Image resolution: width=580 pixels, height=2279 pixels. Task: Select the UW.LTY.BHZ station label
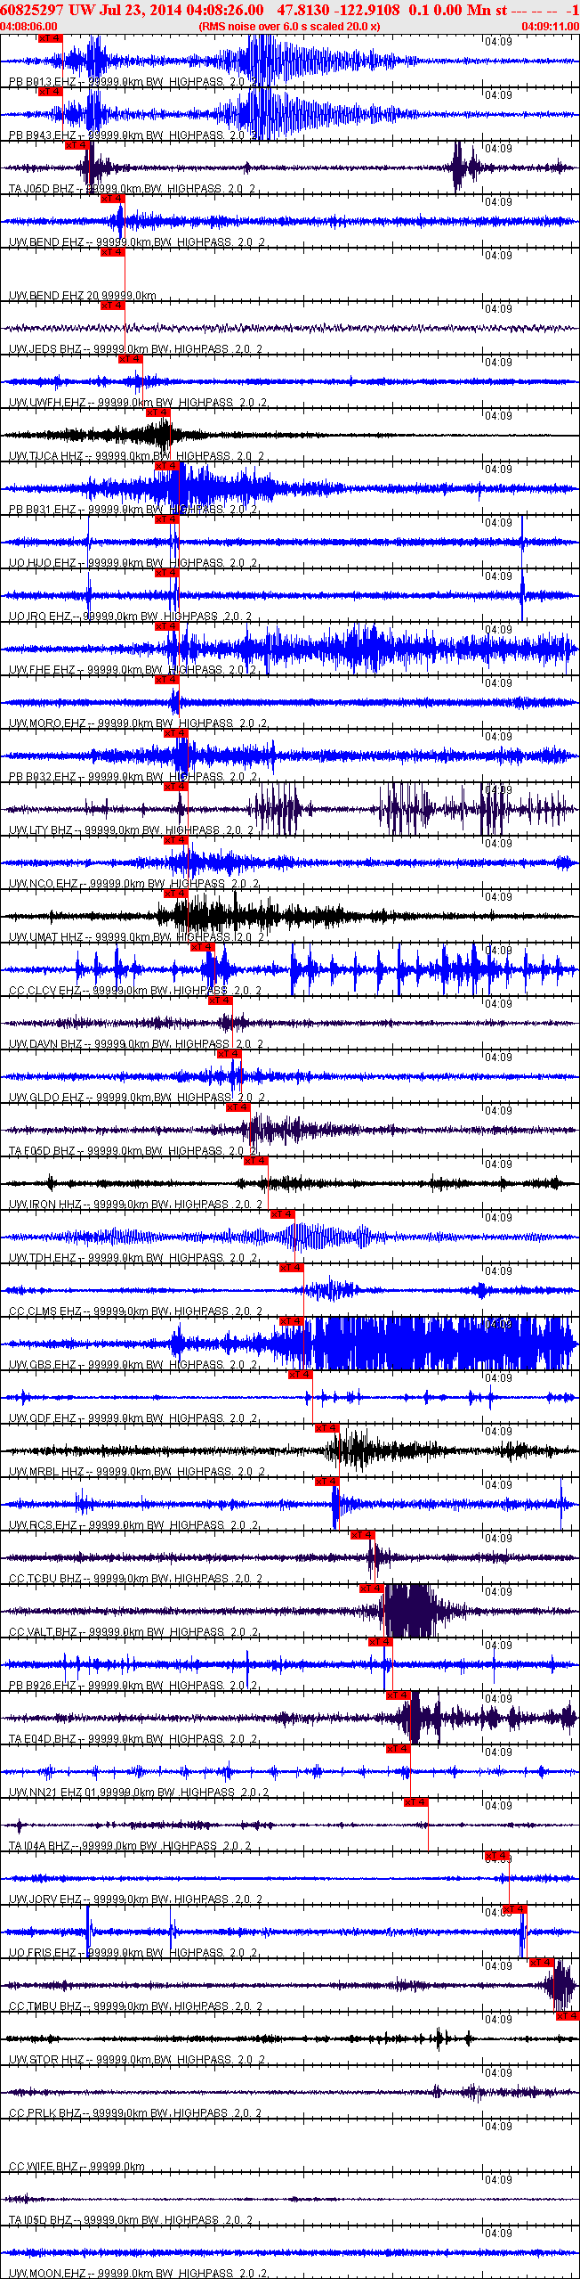tap(132, 830)
